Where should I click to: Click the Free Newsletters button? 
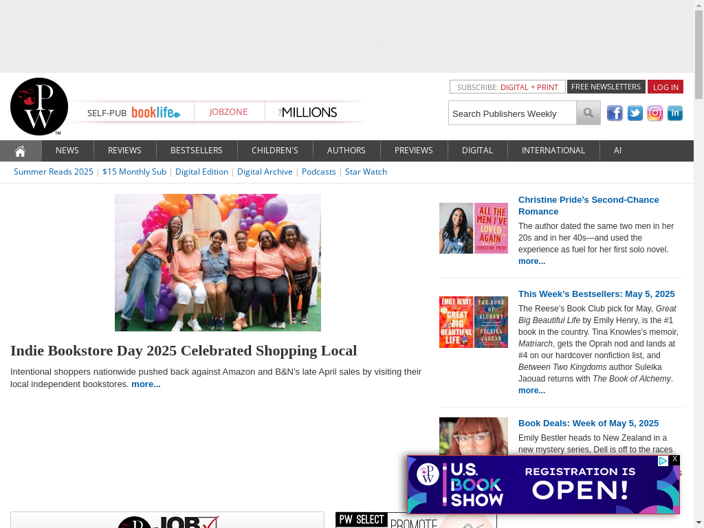click(606, 87)
